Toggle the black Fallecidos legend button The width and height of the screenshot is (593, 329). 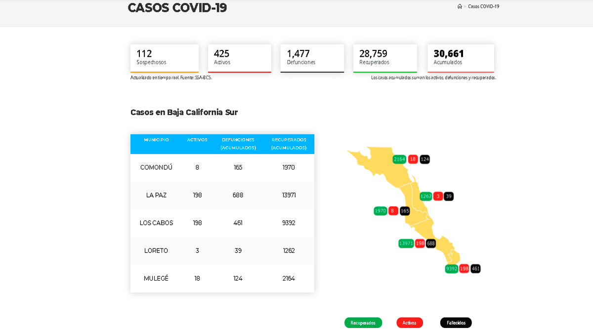[x=456, y=323]
